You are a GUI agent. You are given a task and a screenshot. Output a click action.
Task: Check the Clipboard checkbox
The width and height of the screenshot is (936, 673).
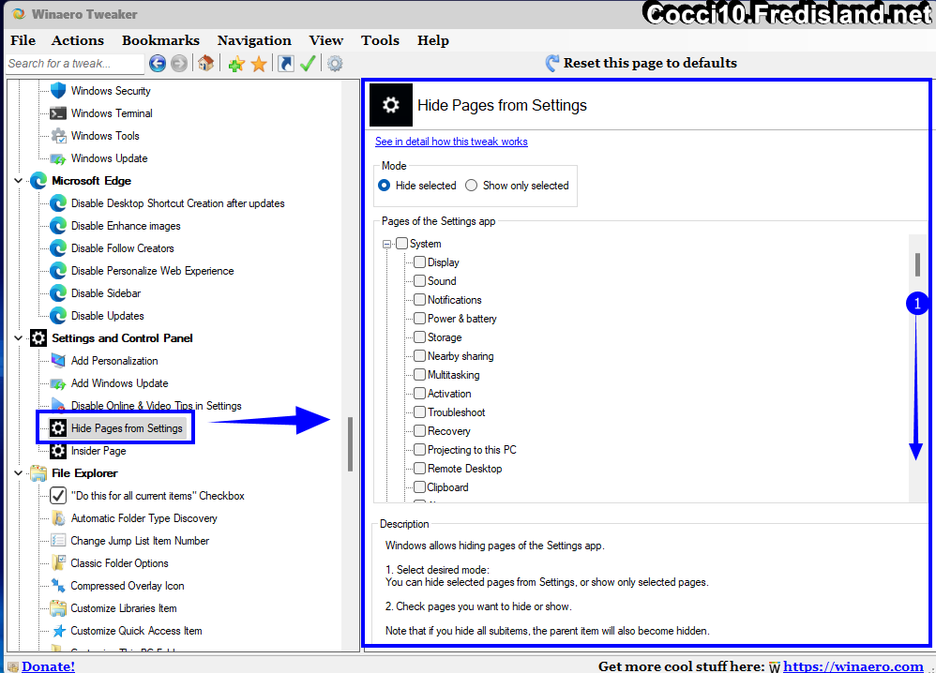[x=419, y=487]
